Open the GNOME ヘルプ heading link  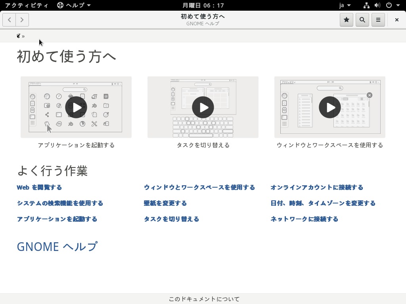(x=57, y=247)
